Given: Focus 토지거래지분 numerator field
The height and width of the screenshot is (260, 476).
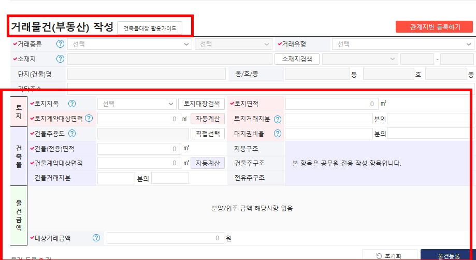Looking at the screenshot, I should 329,119.
